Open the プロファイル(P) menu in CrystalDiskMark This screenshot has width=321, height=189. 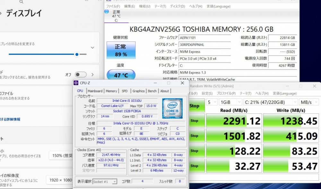coord(226,93)
